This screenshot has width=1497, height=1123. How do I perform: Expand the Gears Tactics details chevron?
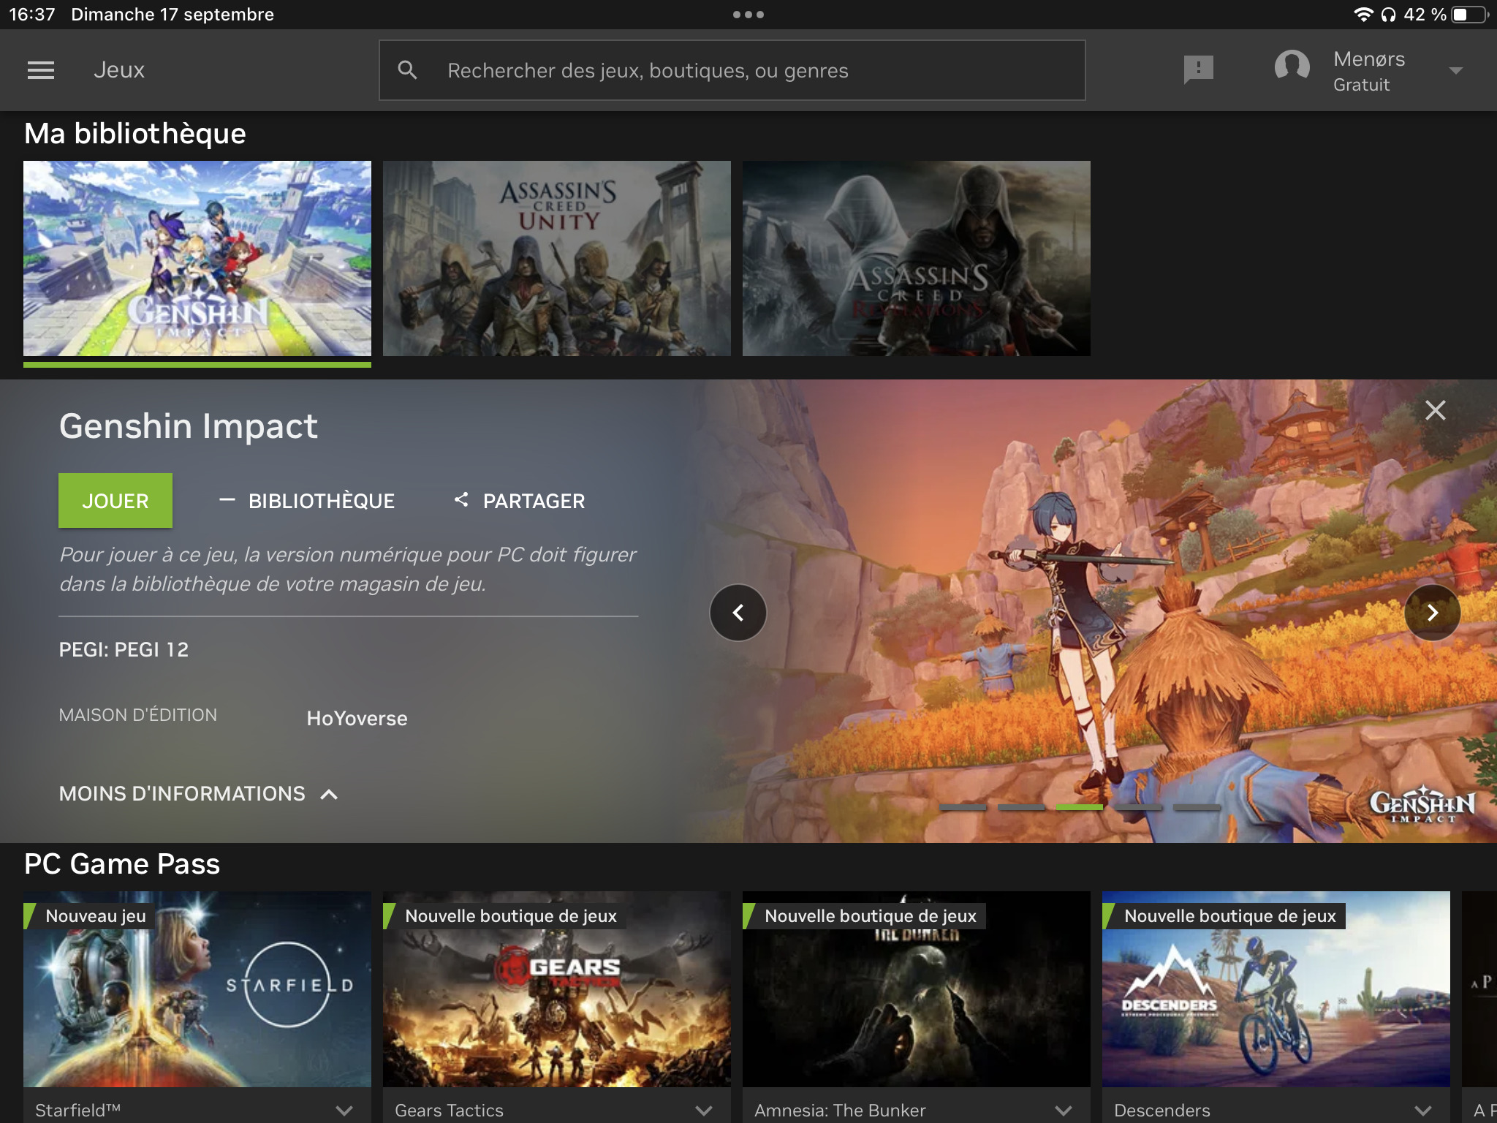coord(704,1111)
